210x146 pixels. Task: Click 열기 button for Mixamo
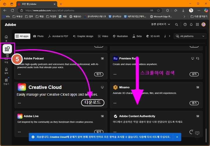194,103
